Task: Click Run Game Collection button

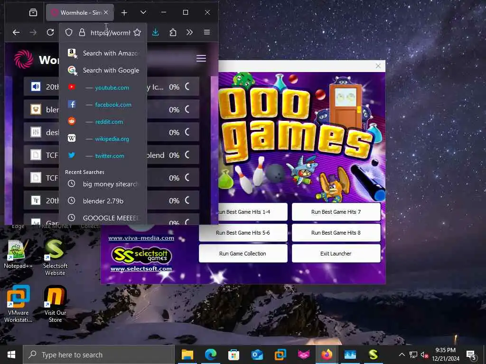Action: (x=243, y=254)
